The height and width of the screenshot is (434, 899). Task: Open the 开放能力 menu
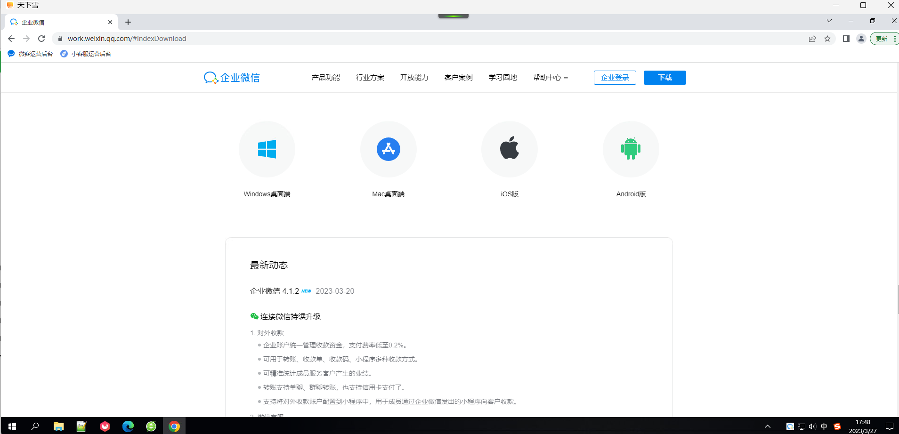[414, 78]
